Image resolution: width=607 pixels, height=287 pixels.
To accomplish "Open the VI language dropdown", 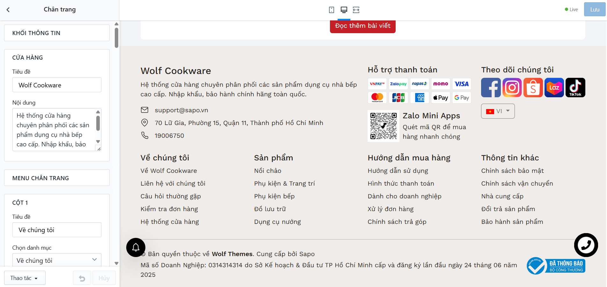I will pos(498,111).
